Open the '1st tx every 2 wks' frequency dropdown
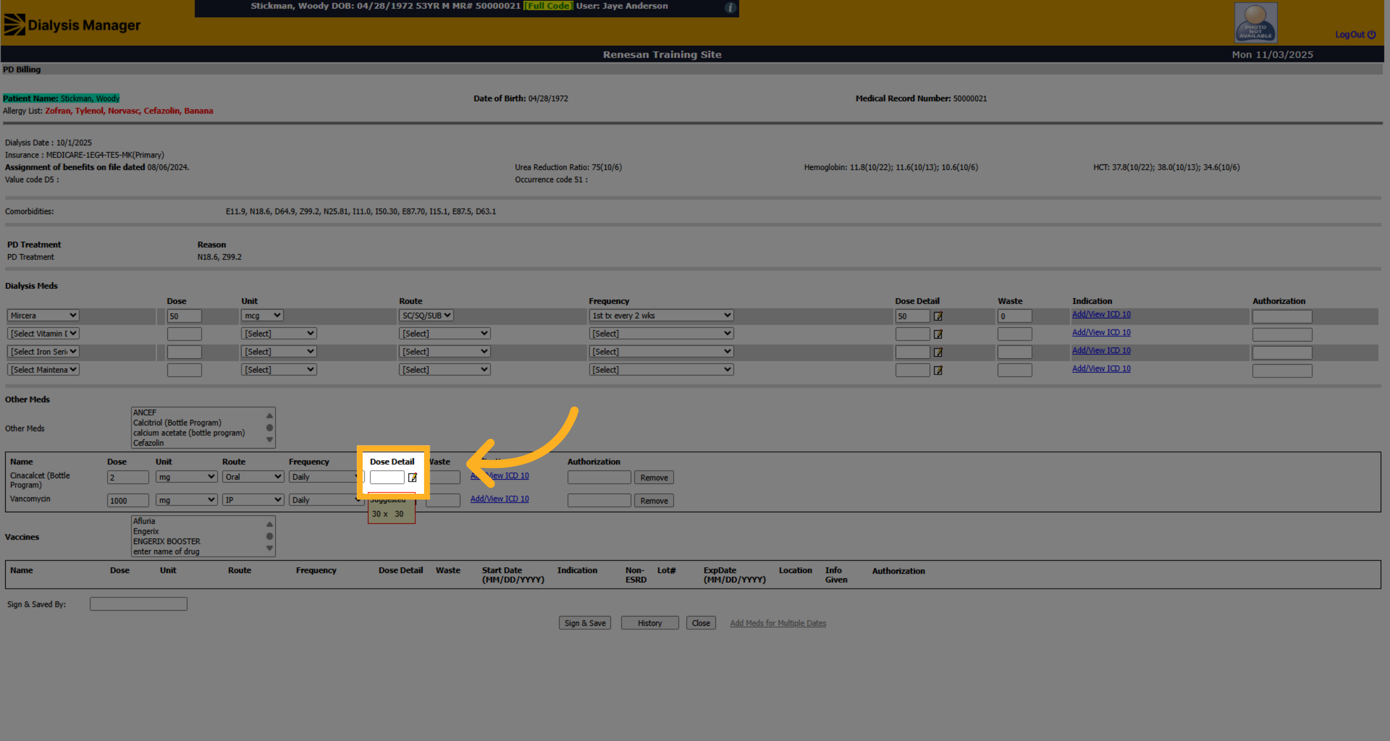 [661, 316]
